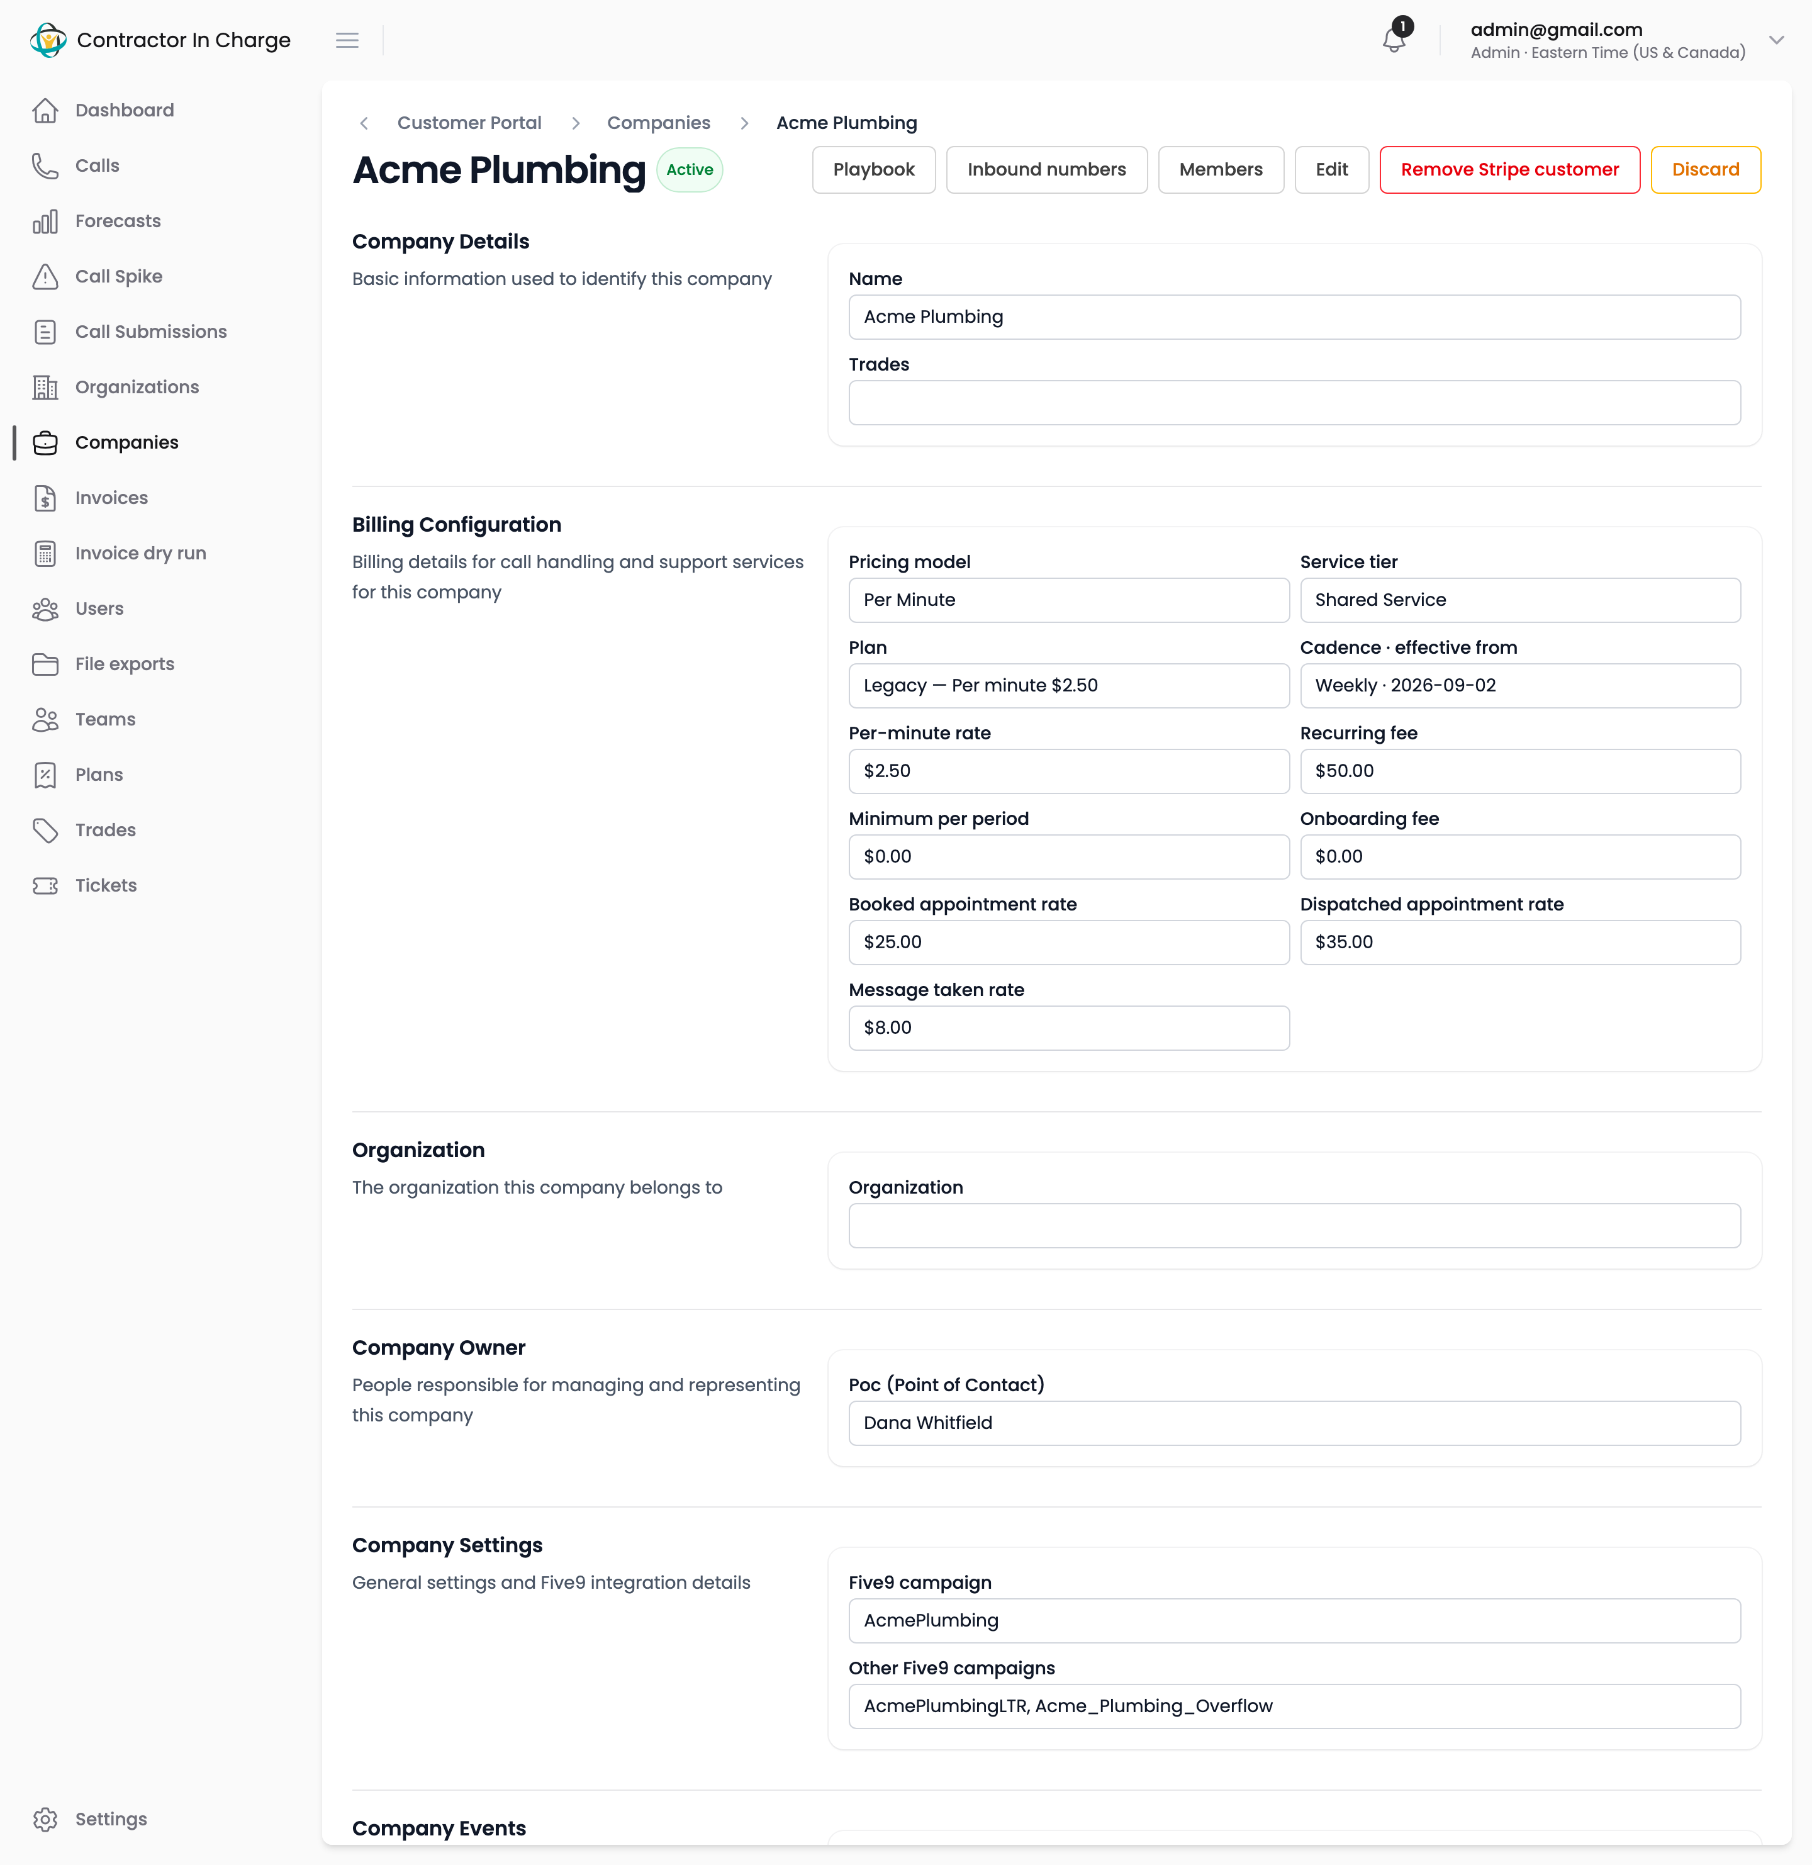The height and width of the screenshot is (1865, 1812).
Task: Open the Invoices dollar document icon
Action: pos(45,498)
